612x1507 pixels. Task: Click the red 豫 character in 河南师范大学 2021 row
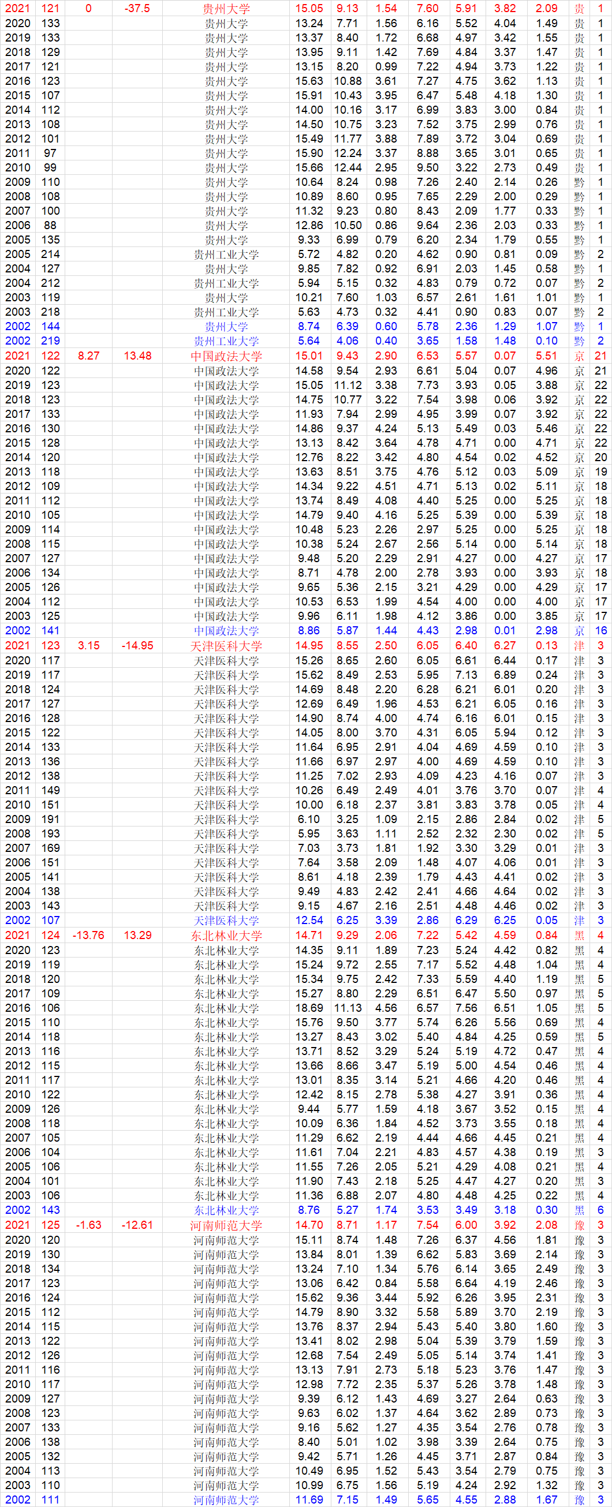(579, 1225)
